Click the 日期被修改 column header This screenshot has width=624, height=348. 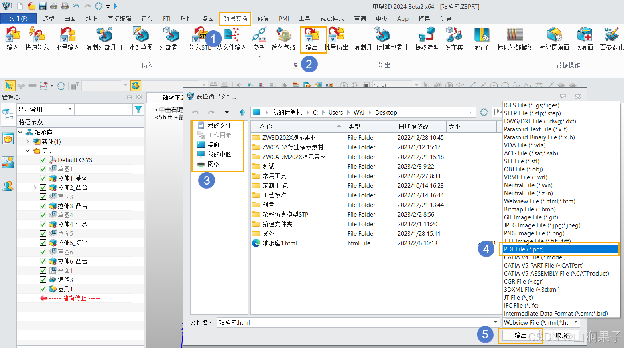tap(421, 127)
